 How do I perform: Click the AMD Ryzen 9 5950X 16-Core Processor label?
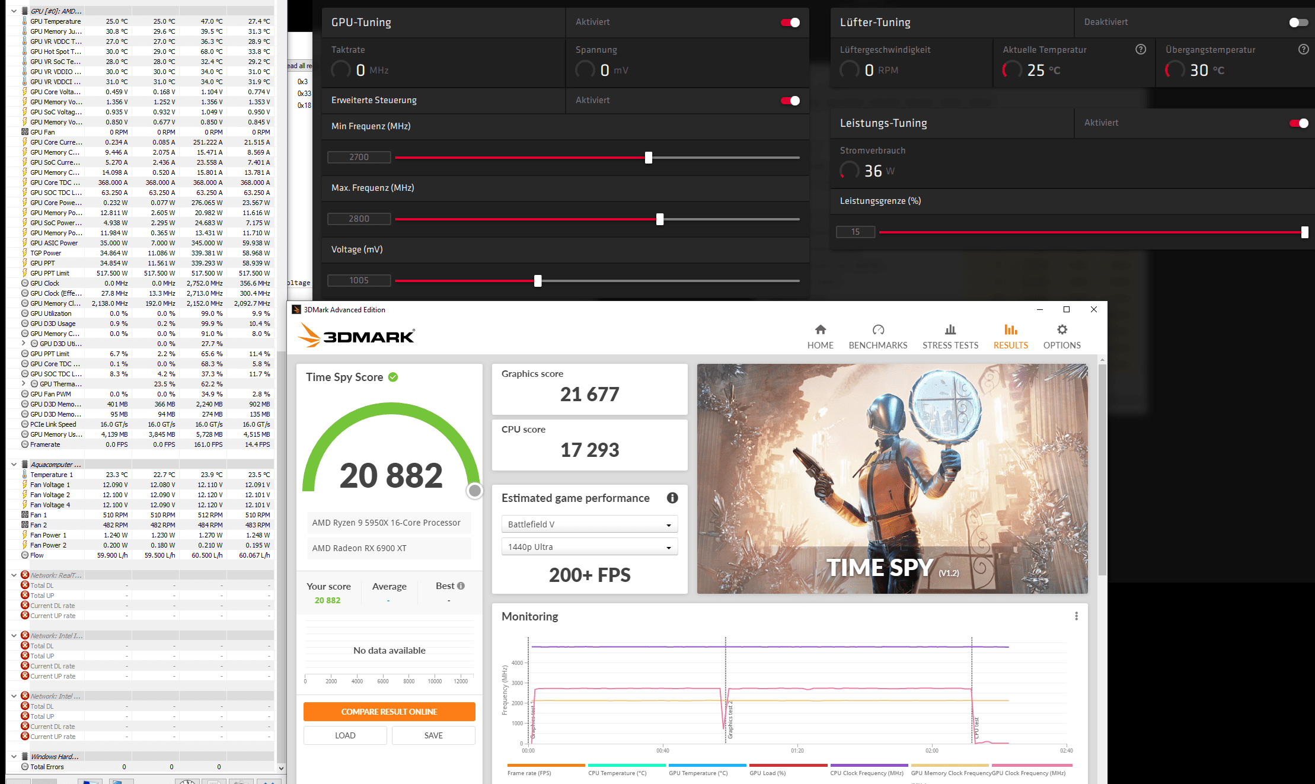coord(386,523)
